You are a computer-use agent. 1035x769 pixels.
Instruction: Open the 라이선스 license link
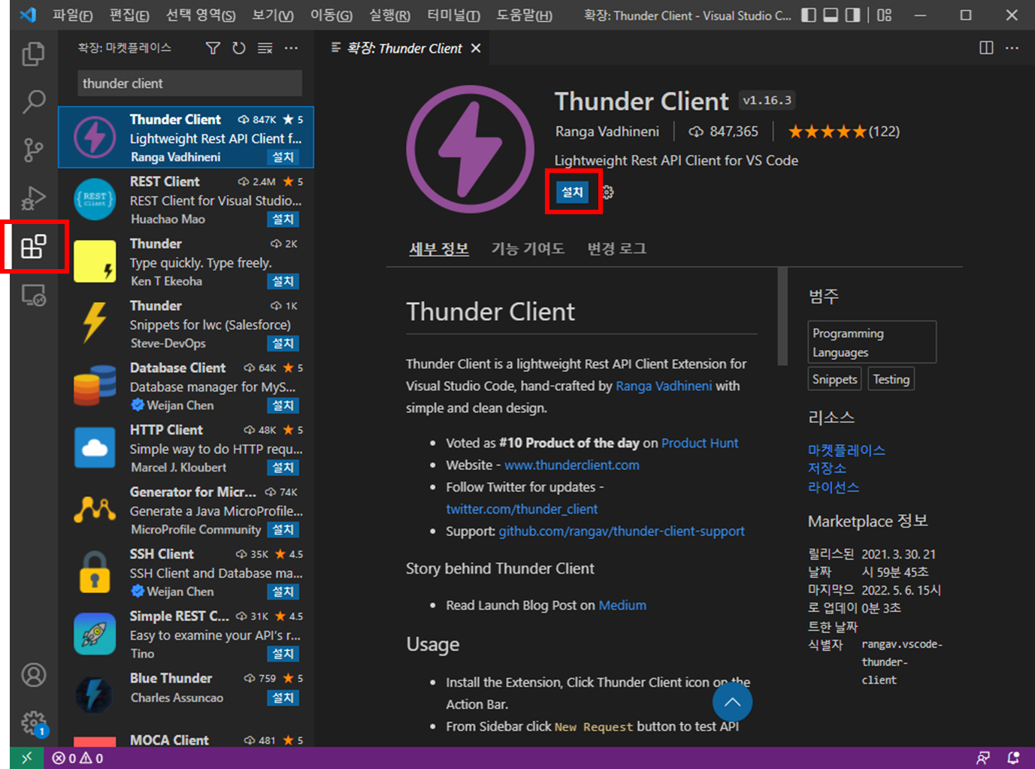(x=834, y=487)
